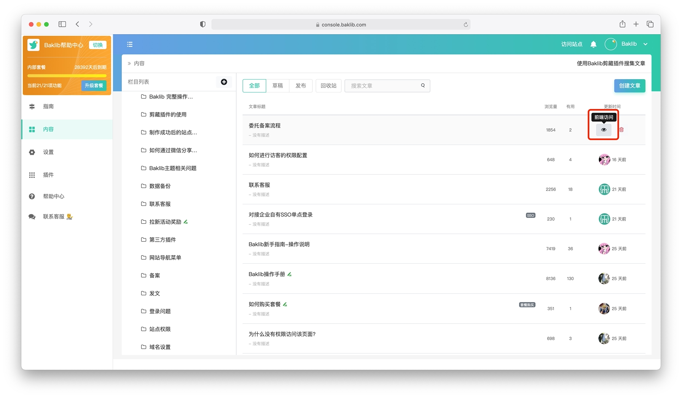Open article 委托备案流程
Screen dimensions: 682x398
click(x=265, y=126)
